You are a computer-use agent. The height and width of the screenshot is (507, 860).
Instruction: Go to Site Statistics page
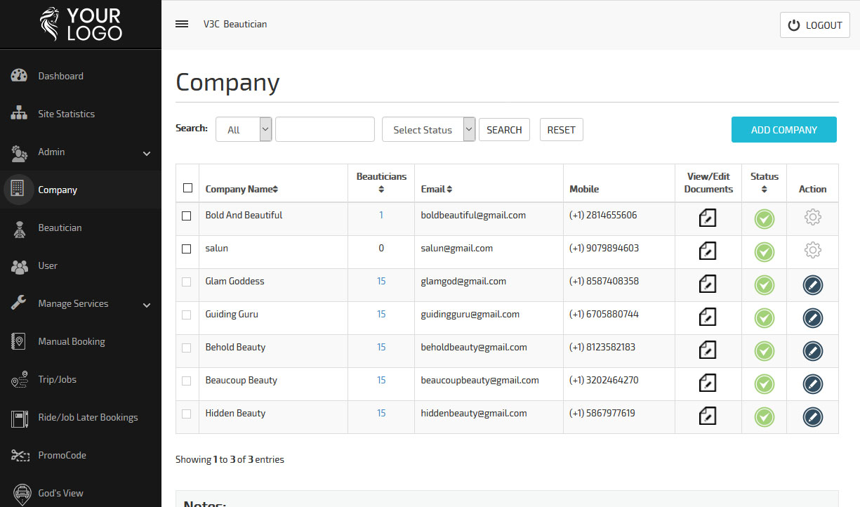click(81, 114)
